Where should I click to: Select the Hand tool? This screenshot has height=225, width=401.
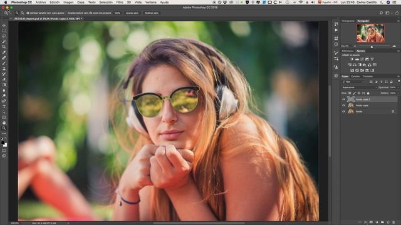tap(4, 123)
